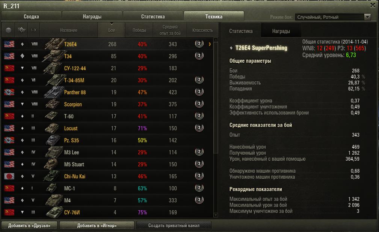Image resolution: width=379 pixels, height=232 pixels.
Task: Sort vehicles by tier I-X column
Action: coord(33,30)
